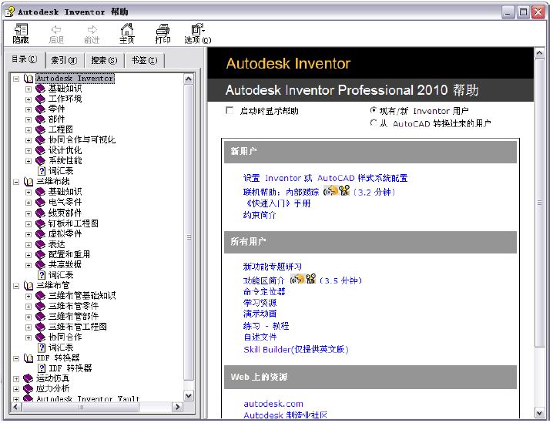This screenshot has height=423, width=553.
Task: Open 设置 Inventor 或 AutoCAD 样式系统配置 link
Action: [x=325, y=178]
